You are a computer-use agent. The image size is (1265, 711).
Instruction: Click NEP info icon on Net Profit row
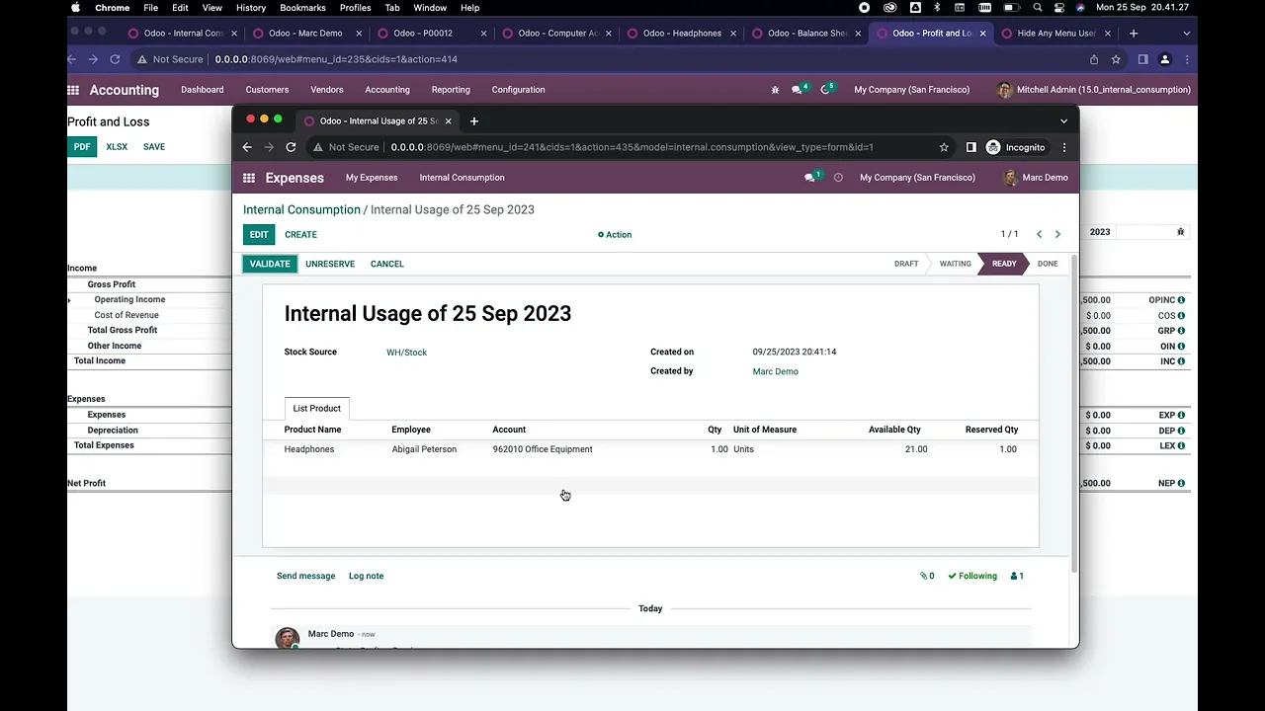coord(1181,484)
